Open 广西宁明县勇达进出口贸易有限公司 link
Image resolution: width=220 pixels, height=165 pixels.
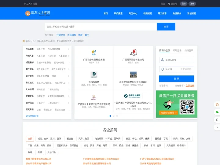pyautogui.click(x=157, y=159)
